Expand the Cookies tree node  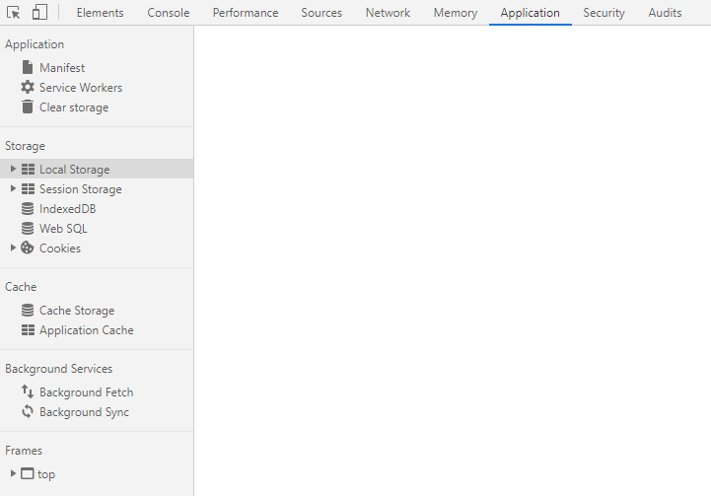[x=13, y=248]
